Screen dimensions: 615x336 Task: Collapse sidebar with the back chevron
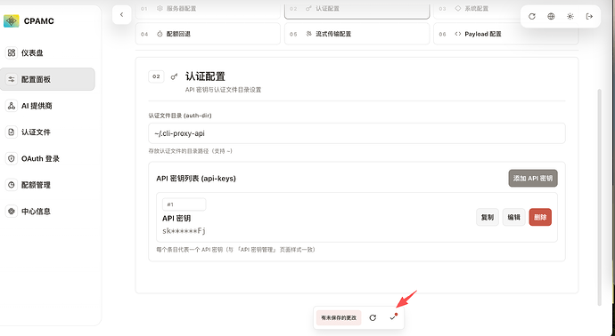tap(121, 15)
